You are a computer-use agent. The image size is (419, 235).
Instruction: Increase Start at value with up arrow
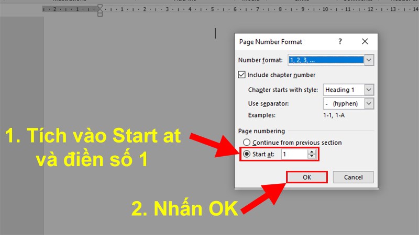pos(312,152)
